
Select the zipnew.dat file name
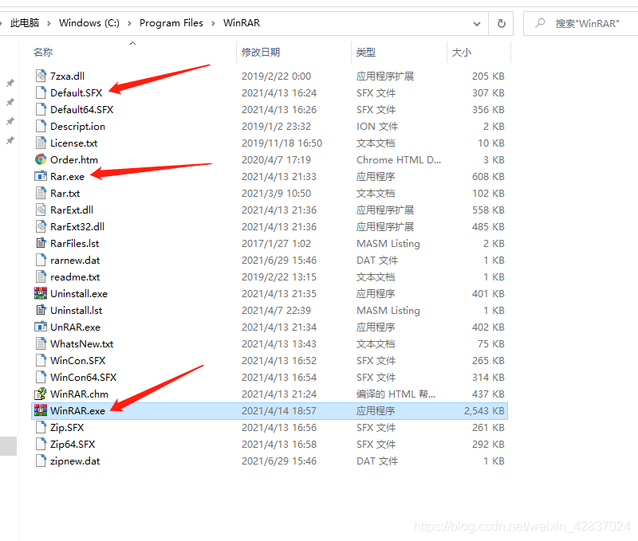click(75, 461)
